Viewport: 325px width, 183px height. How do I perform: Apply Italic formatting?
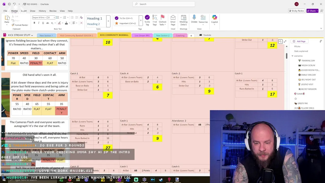point(39,23)
